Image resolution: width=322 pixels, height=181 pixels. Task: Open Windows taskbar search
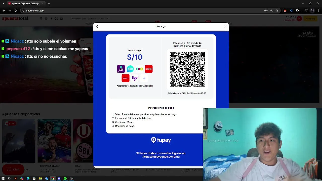click(9, 178)
